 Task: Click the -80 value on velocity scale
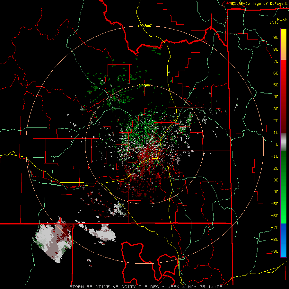pos(275,240)
